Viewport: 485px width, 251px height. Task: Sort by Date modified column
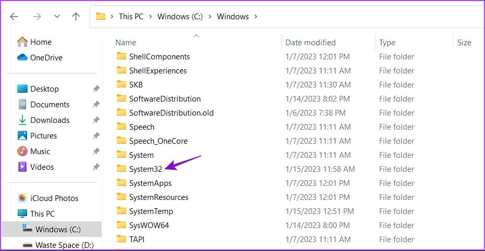[x=310, y=43]
